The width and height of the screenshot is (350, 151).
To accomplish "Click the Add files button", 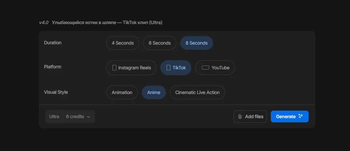I will pyautogui.click(x=250, y=117).
